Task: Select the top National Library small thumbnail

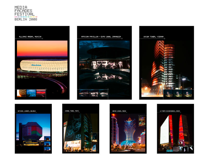Action: 47,138
